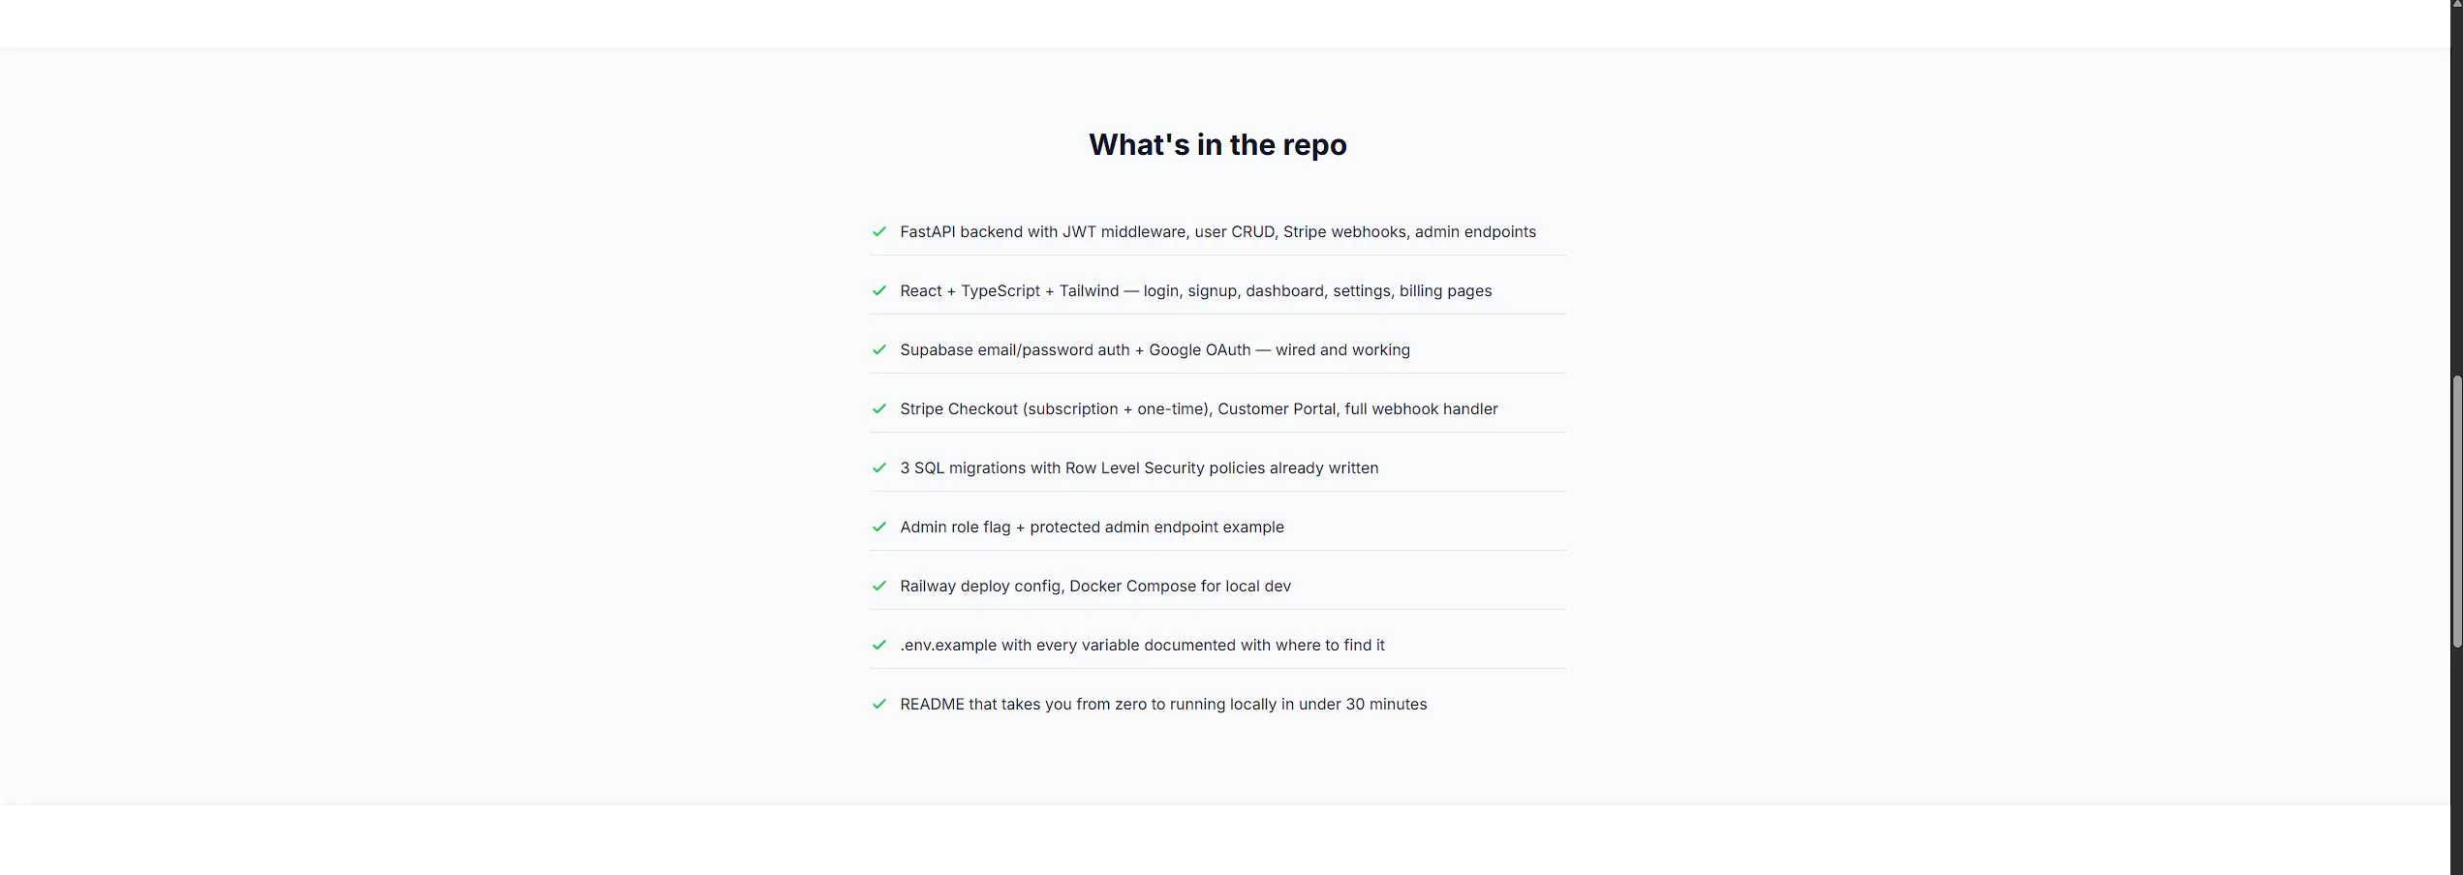Click the checkmark beside Stripe Checkout item
2463x875 pixels.
(878, 408)
